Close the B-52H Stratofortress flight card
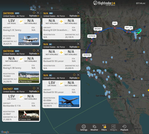This screenshot has width=149, height=134. pyautogui.click(x=78, y=13)
